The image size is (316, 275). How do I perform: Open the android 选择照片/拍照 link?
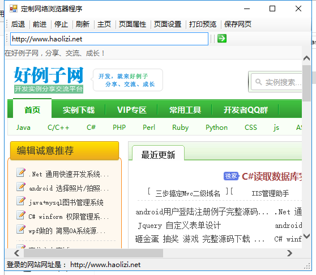69,188
